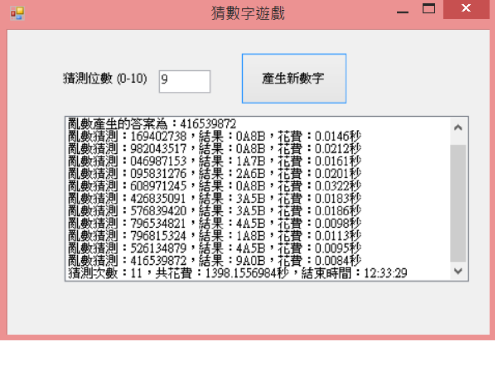This screenshot has width=495, height=371.
Task: Select the final guess line with result 9A0B
Action: click(215, 260)
